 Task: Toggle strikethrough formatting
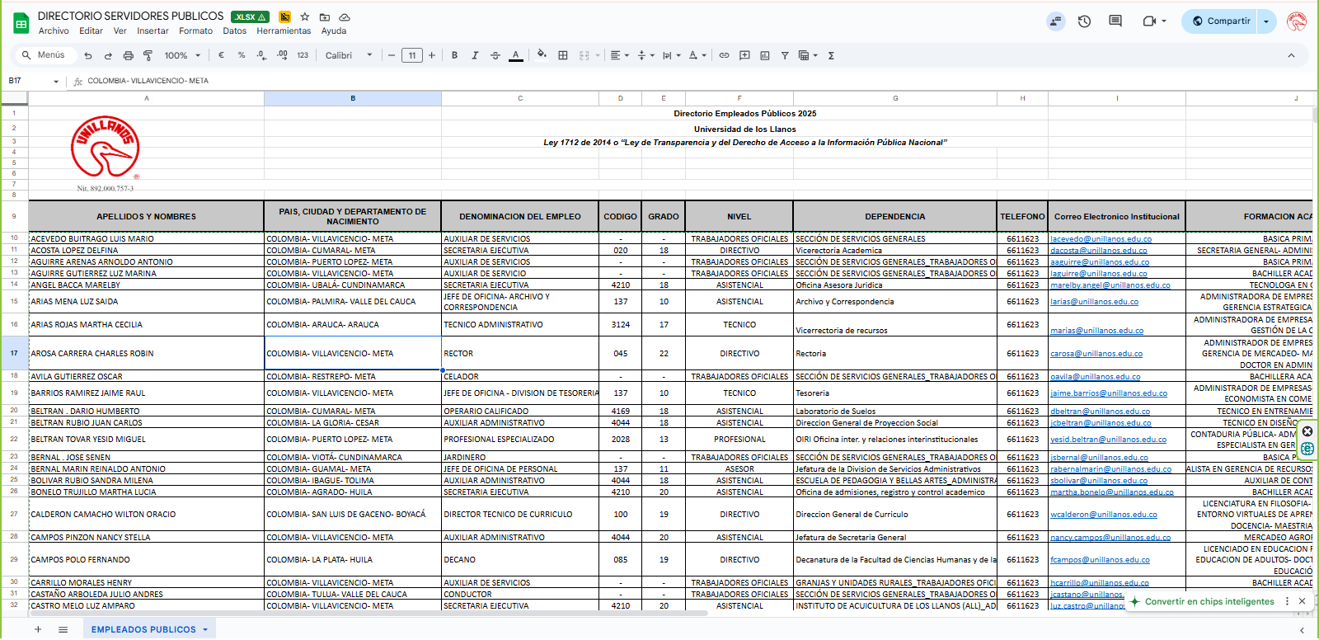click(495, 55)
